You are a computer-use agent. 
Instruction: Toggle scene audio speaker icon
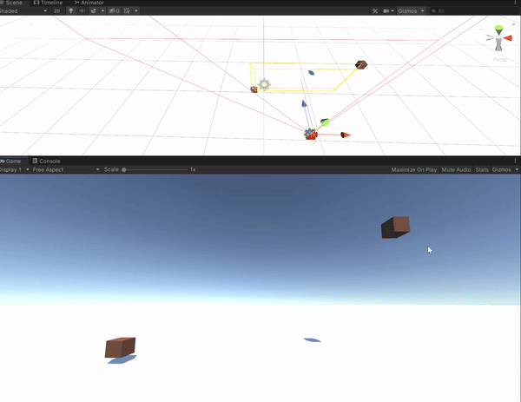(x=82, y=11)
